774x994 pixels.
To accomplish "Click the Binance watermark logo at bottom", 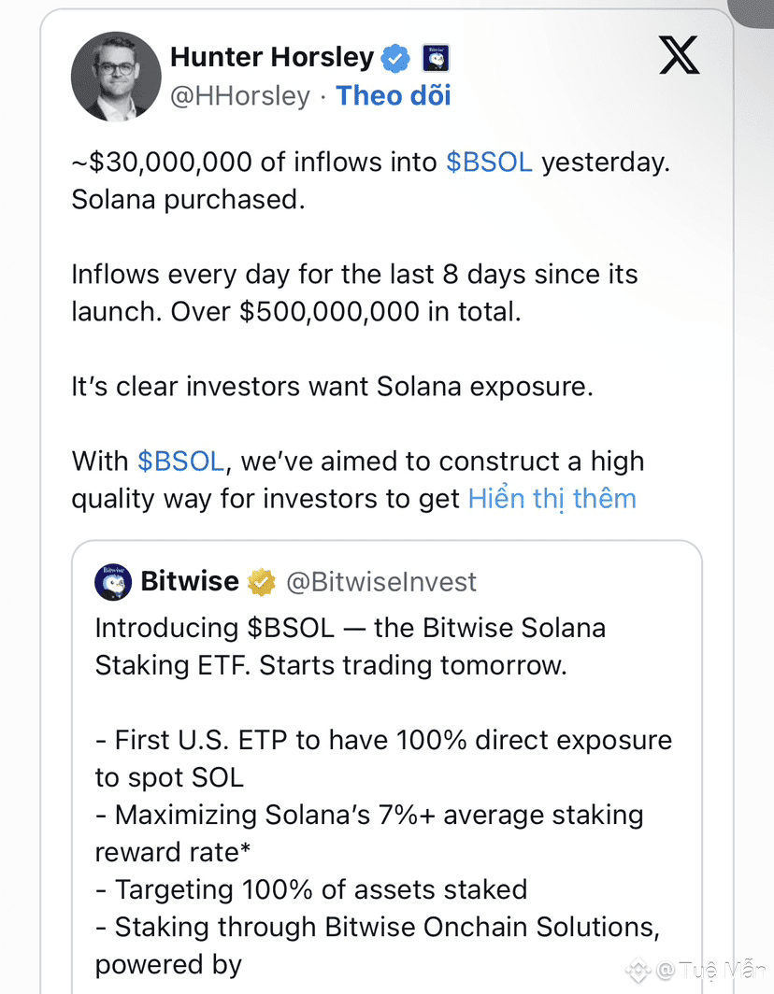I will pyautogui.click(x=639, y=971).
